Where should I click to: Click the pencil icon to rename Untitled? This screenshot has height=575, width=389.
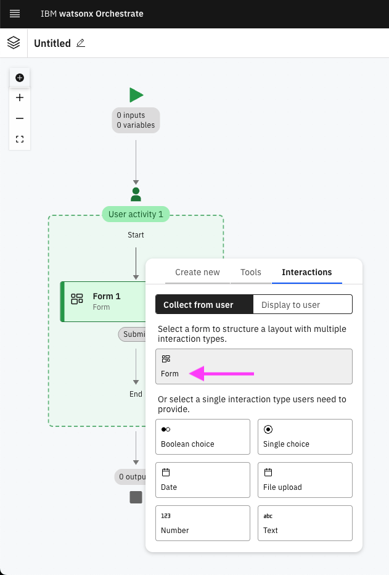[81, 43]
